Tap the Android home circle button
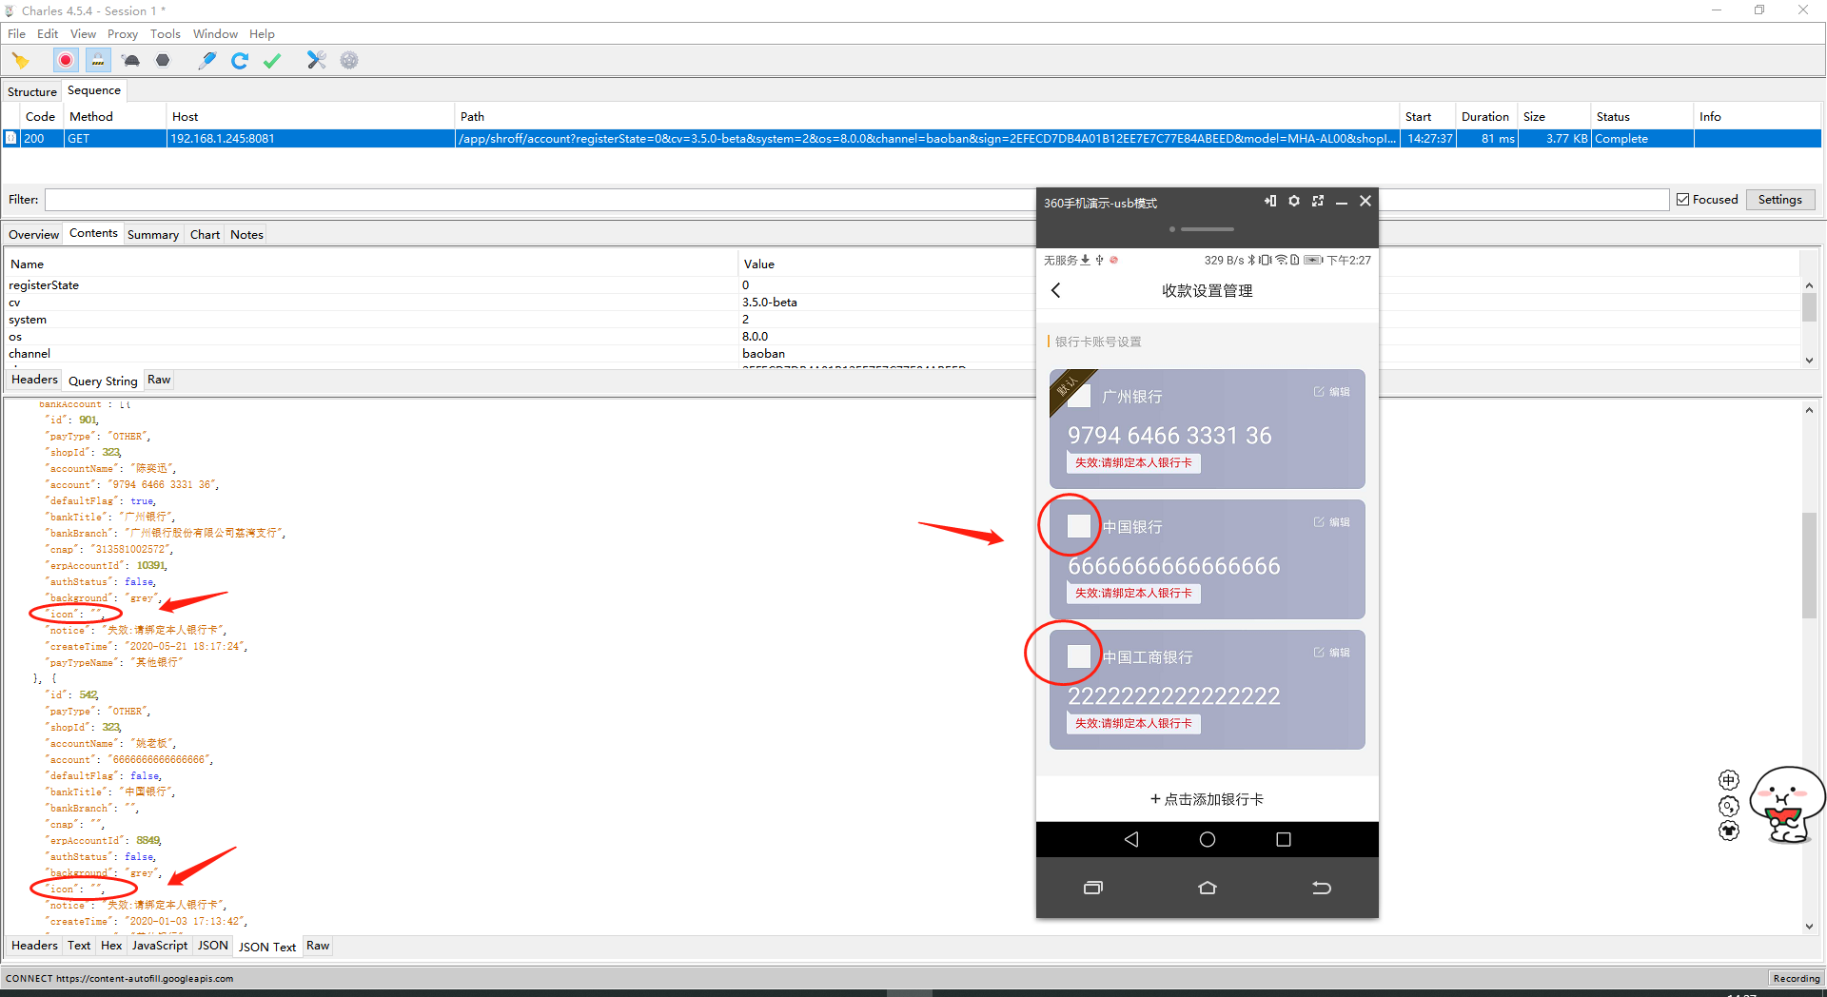1827x997 pixels. click(1208, 839)
